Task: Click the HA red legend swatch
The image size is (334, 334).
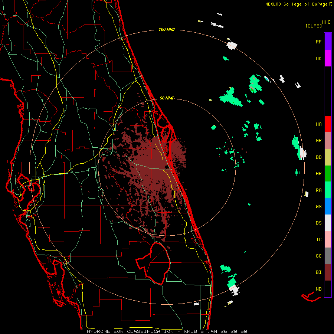Action: pyautogui.click(x=328, y=124)
